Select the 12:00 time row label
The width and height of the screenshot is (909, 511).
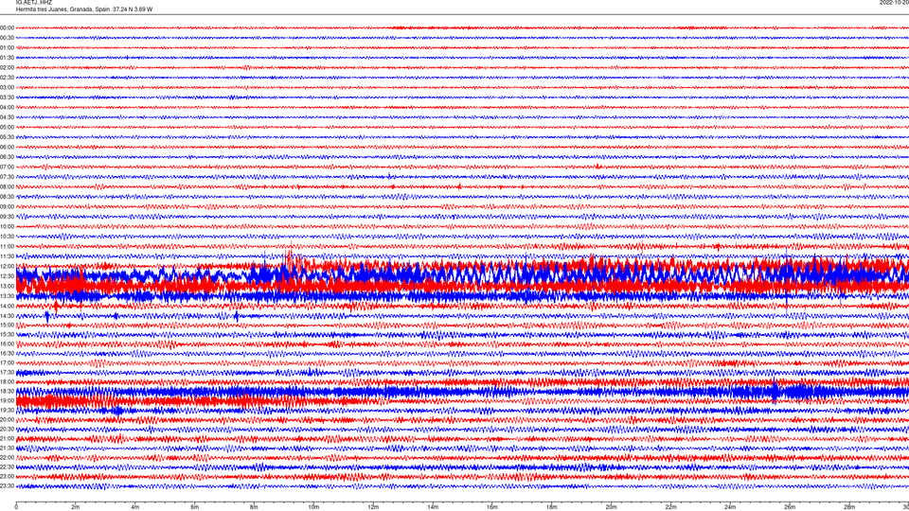7,267
